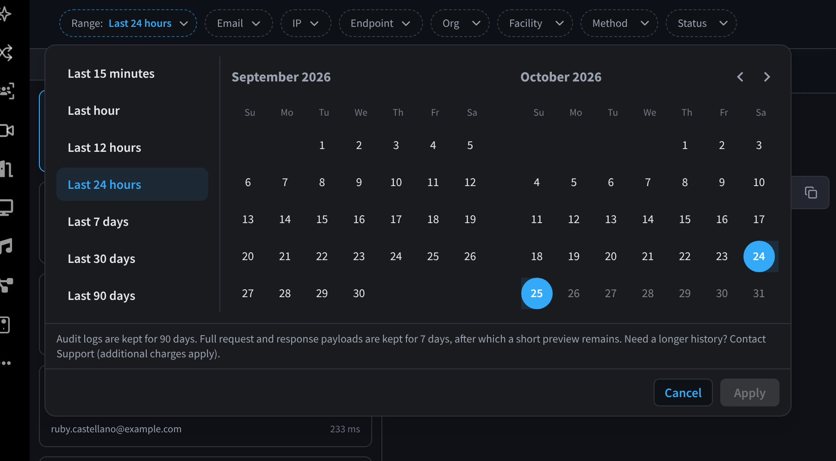Screen dimensions: 836x461
Task: Expand the Facility filter dropdown
Action: [535, 23]
